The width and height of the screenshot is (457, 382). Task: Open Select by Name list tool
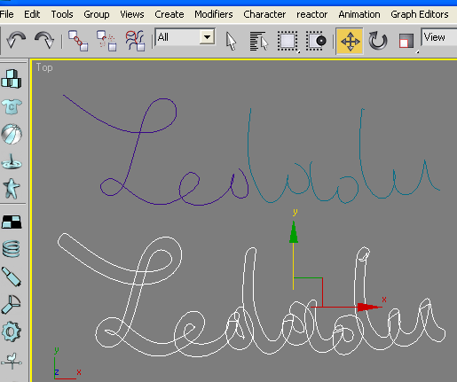(x=259, y=41)
